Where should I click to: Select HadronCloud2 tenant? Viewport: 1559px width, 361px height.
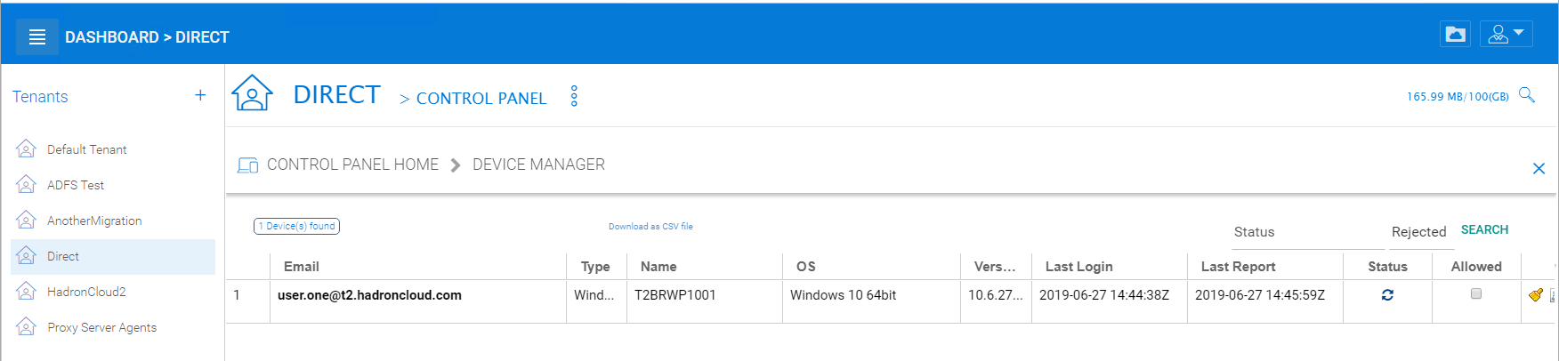pyautogui.click(x=113, y=292)
